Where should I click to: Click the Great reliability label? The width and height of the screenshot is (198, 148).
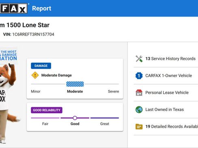[105, 124]
